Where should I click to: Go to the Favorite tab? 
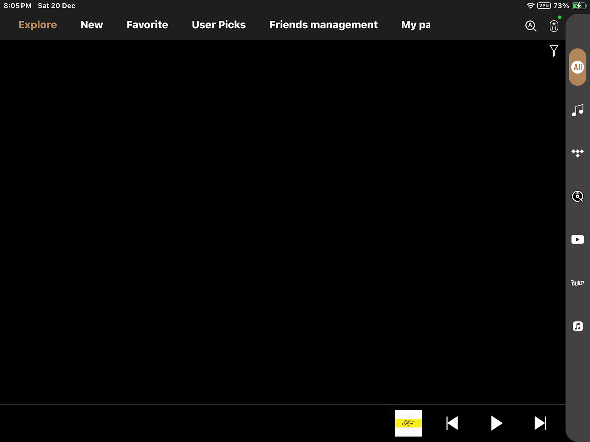(147, 25)
